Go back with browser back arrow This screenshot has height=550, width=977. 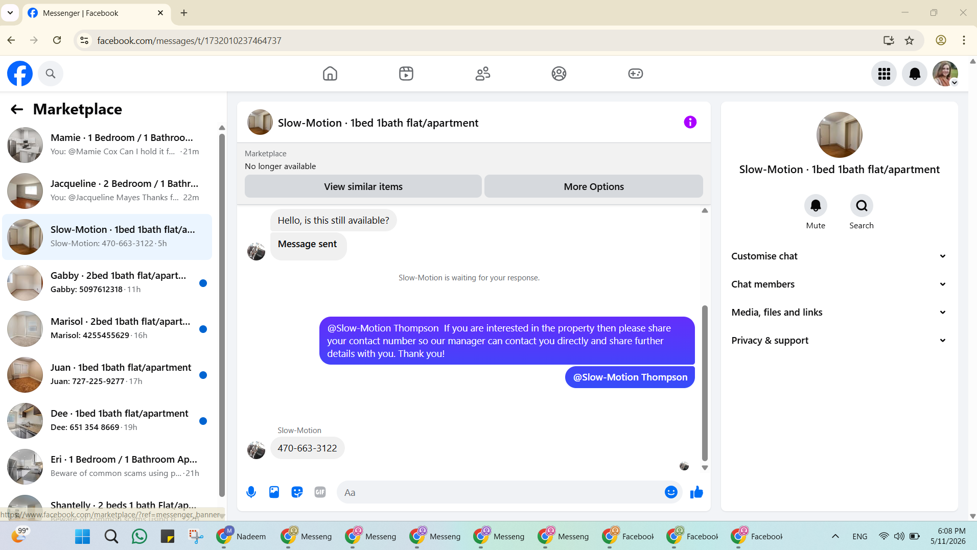[11, 40]
